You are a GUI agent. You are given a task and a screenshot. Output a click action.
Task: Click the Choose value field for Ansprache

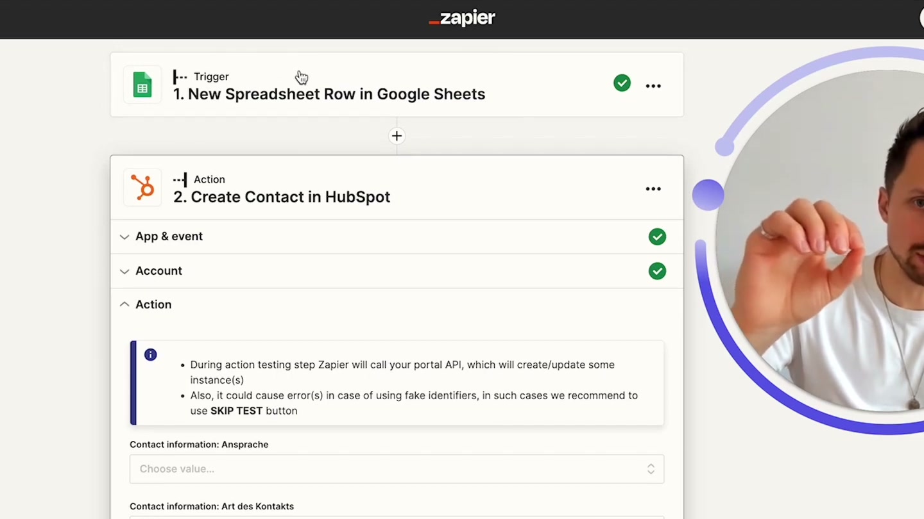coord(385,468)
